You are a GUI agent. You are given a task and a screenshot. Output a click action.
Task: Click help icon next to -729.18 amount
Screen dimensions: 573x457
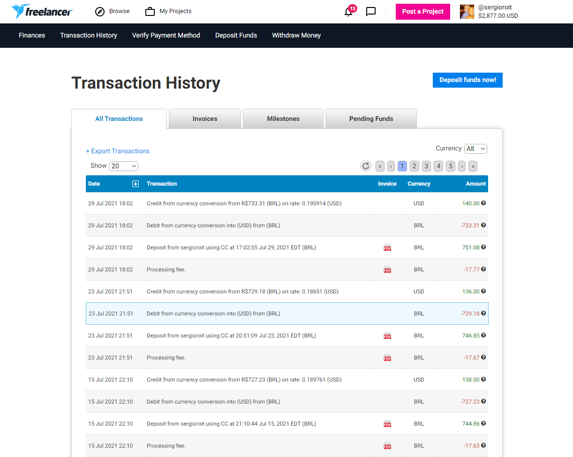click(483, 313)
